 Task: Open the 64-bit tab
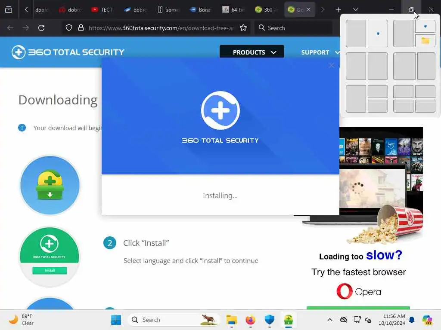233,9
